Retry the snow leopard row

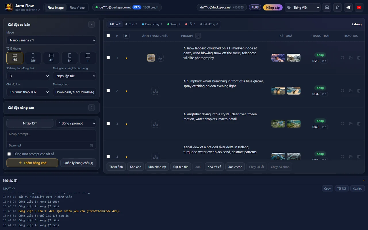pos(342,58)
